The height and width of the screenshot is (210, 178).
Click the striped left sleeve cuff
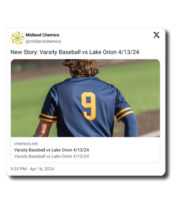(48, 118)
